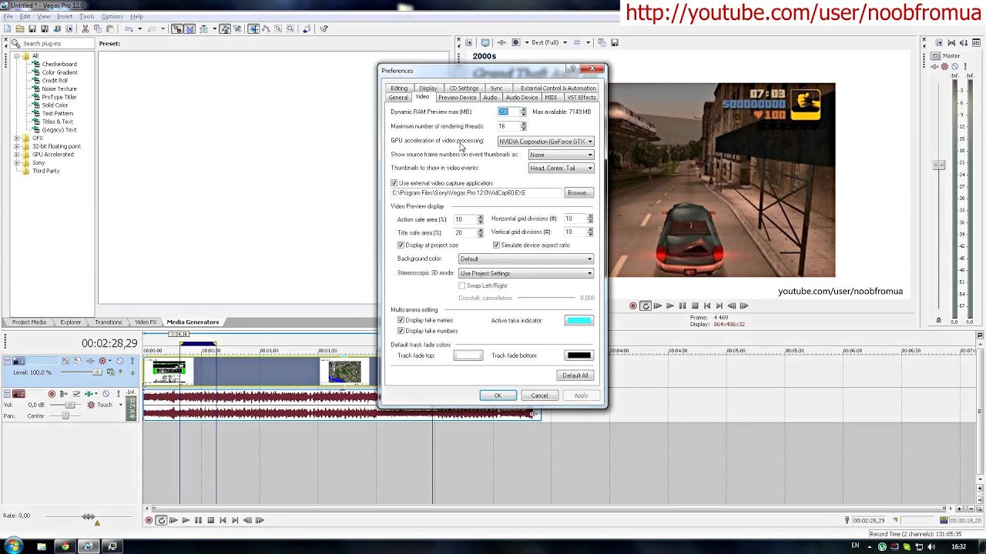
Task: Collapse the All folder in plug-in tree
Action: (x=17, y=56)
